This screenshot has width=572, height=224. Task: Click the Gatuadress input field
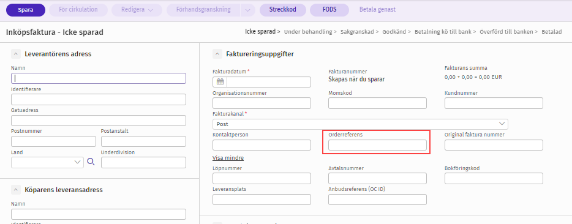pos(99,121)
